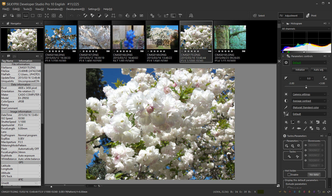332x196 pixels.
Task: Open the export/develop image icon
Action: [x=166, y=15]
